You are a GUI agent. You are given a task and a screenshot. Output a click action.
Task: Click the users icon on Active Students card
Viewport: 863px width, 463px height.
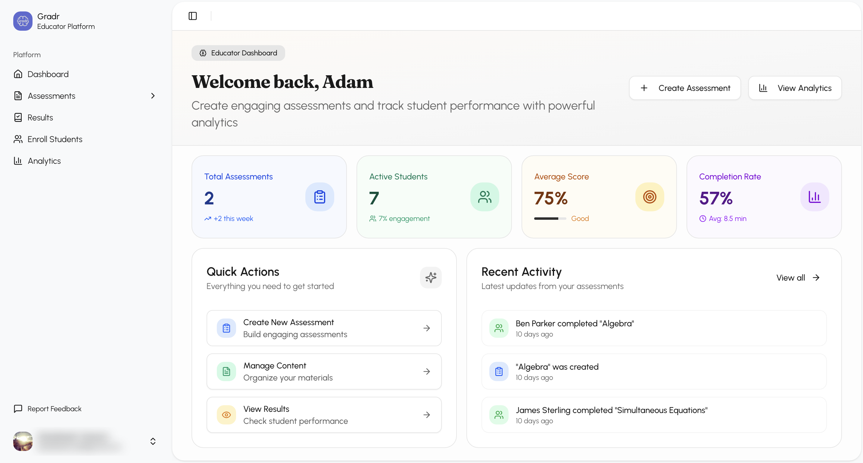click(x=484, y=197)
